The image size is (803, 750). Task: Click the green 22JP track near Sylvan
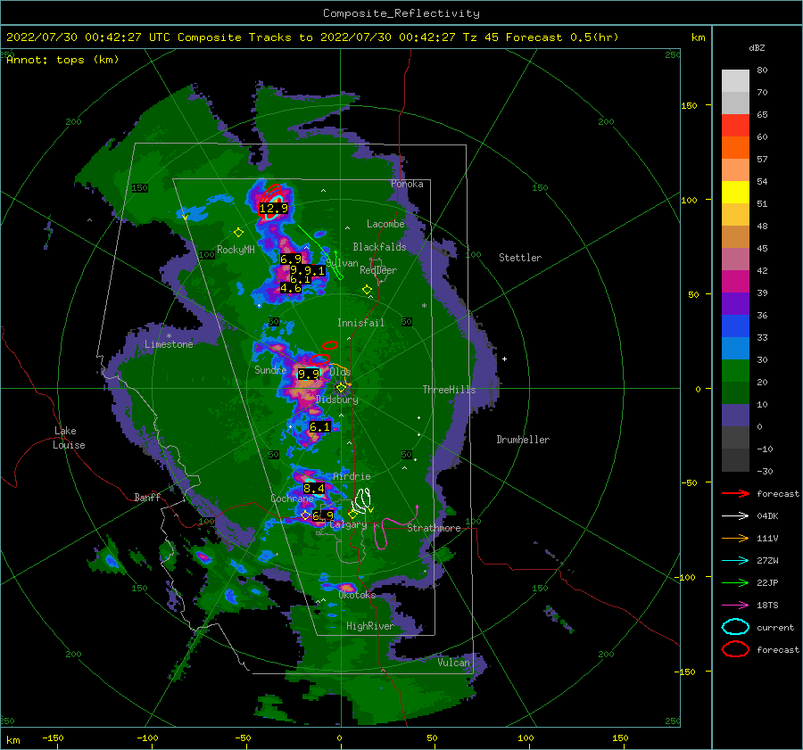click(321, 251)
